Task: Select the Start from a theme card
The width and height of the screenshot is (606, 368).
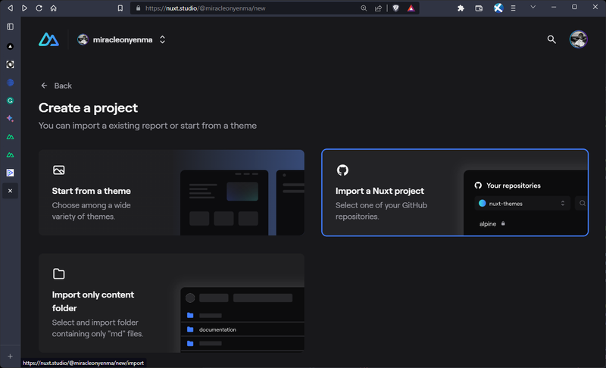Action: (x=172, y=192)
